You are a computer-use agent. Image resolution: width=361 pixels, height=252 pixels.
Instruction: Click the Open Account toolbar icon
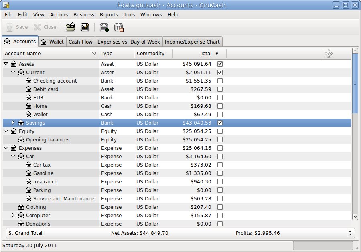coord(71,27)
